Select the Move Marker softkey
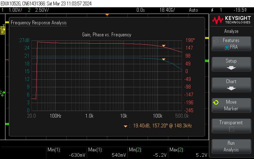Image resolution: width=254 pixels, height=159 pixels. click(231, 105)
